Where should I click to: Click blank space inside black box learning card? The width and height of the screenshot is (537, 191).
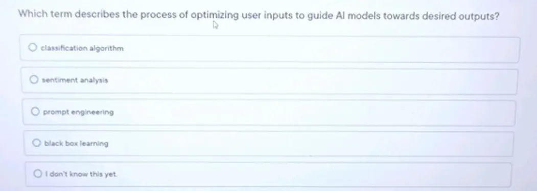308,144
